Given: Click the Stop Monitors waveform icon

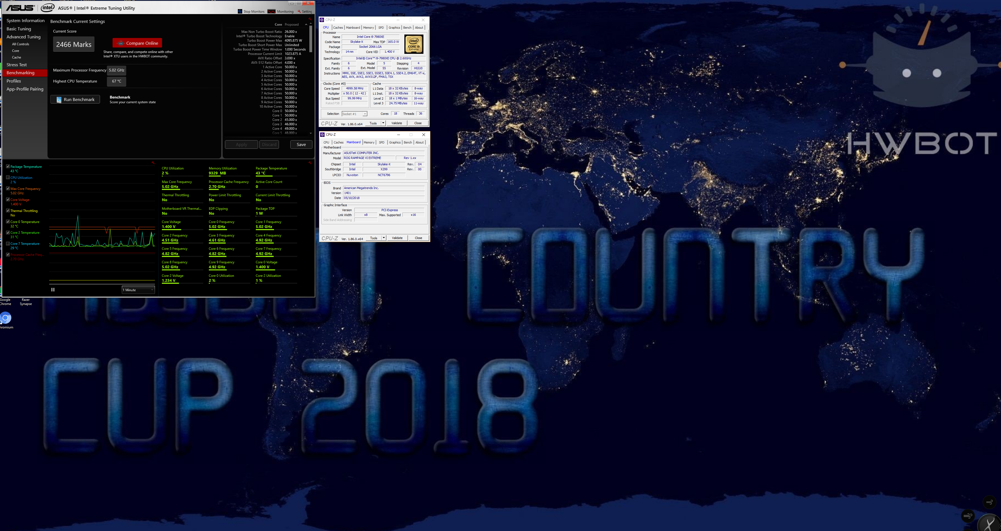Looking at the screenshot, I should pyautogui.click(x=240, y=11).
